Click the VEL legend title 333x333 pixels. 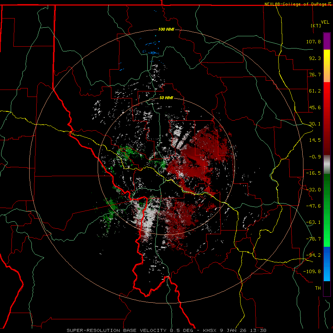(325, 22)
